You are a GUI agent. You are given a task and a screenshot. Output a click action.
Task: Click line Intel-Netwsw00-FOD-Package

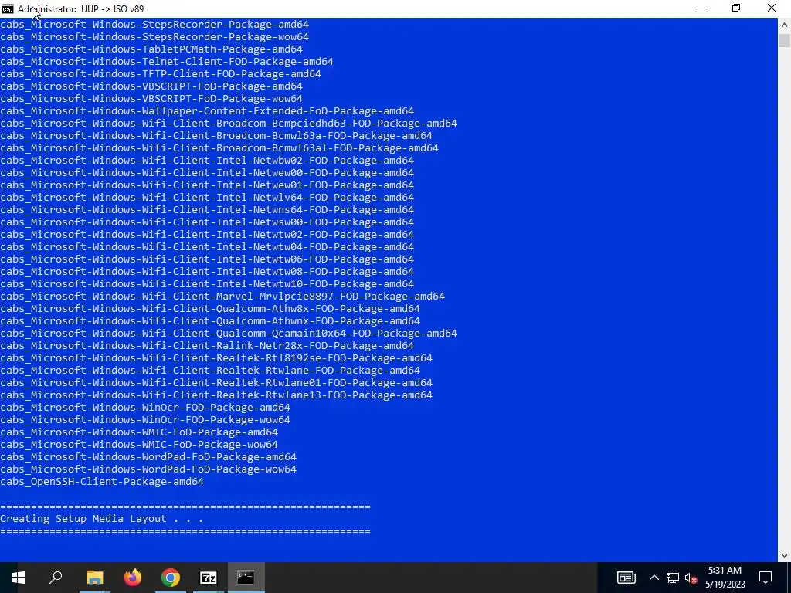(x=207, y=222)
